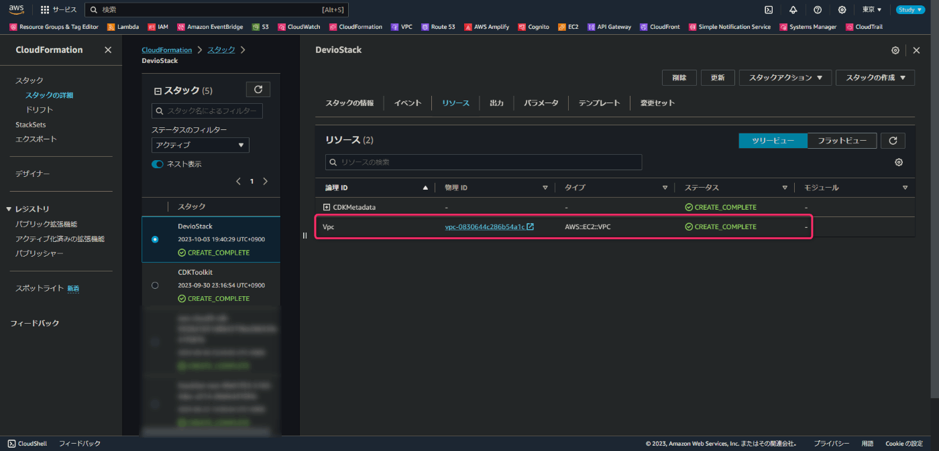The width and height of the screenshot is (939, 451).
Task: Open the notifications bell
Action: click(x=793, y=9)
